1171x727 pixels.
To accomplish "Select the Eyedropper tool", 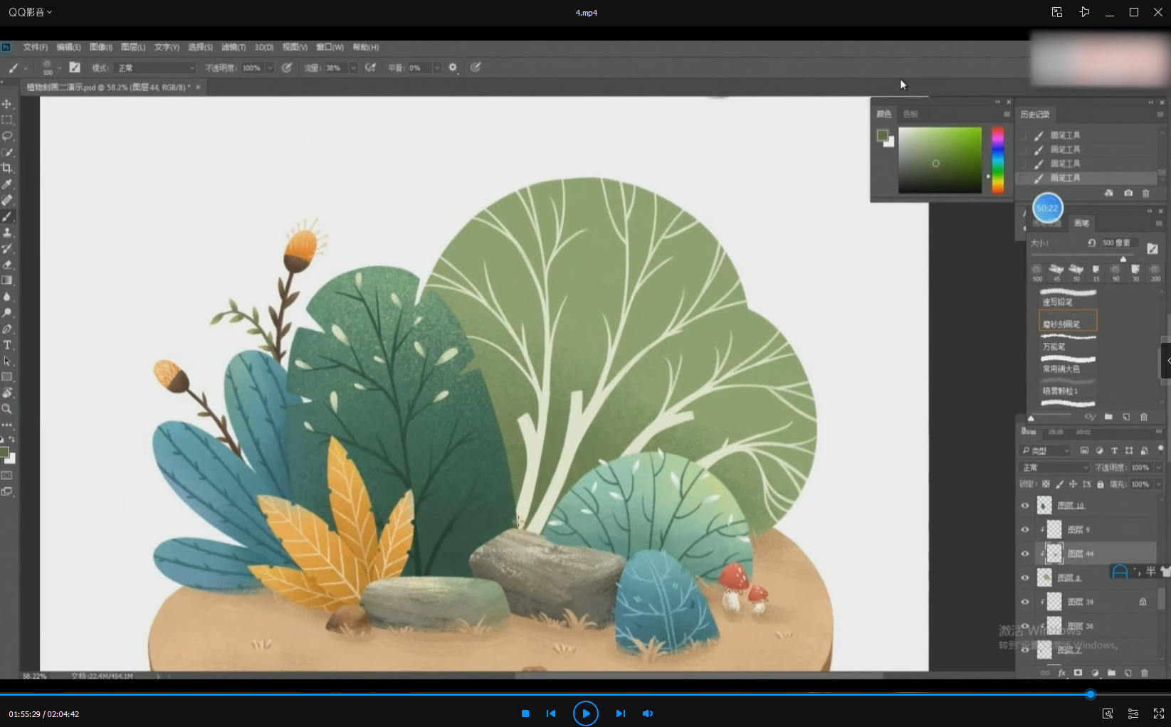I will [7, 184].
